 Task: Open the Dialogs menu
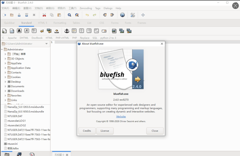pos(108,8)
